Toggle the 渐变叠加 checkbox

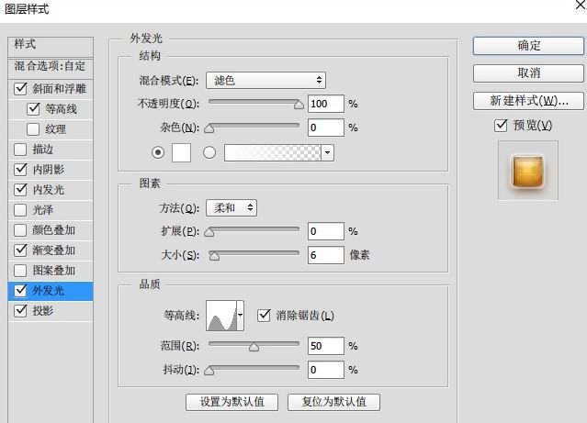tap(20, 250)
